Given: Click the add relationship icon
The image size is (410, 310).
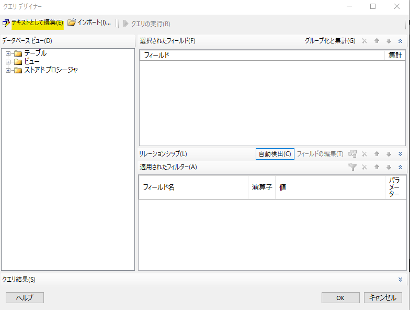Looking at the screenshot, I should click(x=352, y=154).
